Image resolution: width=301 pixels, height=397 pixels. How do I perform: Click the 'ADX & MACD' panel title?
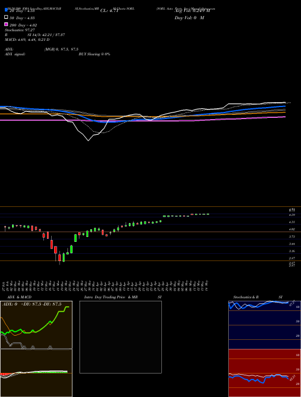(19, 297)
